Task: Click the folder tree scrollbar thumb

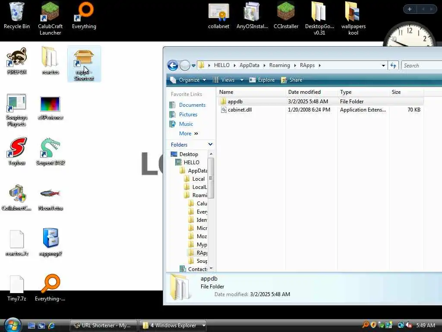Action: click(211, 178)
